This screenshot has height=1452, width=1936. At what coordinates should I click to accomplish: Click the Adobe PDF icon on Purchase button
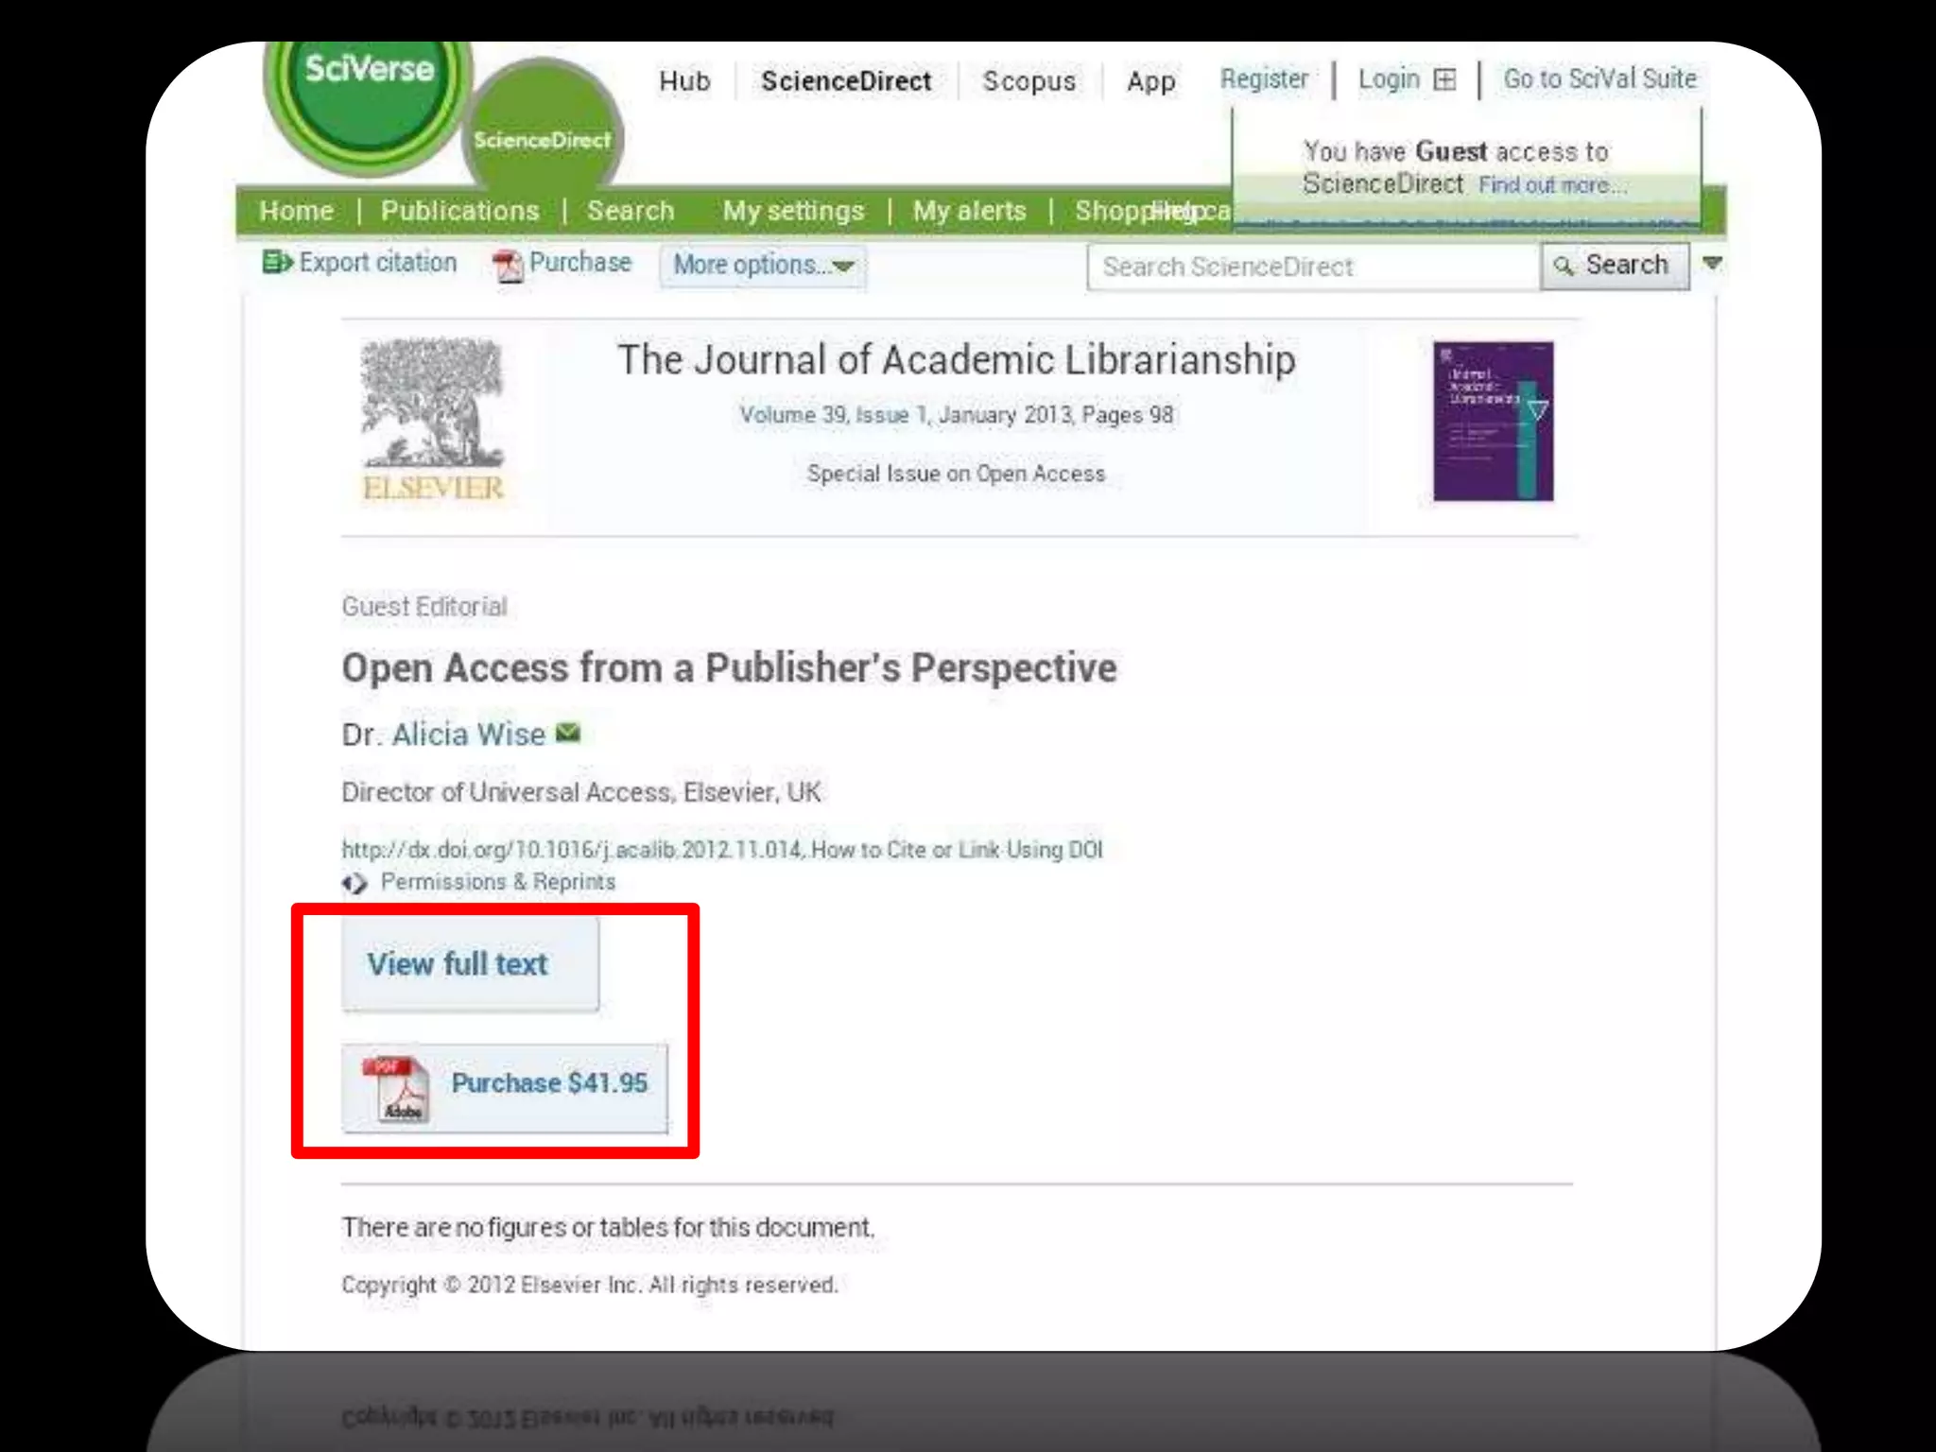pos(396,1088)
